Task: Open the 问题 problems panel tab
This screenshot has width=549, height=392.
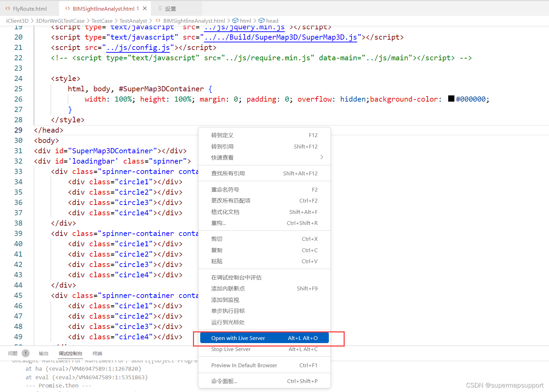Action: point(13,353)
